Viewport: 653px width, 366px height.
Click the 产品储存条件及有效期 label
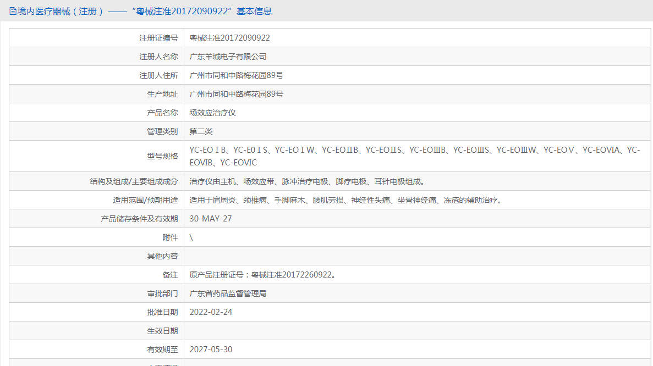click(x=139, y=219)
